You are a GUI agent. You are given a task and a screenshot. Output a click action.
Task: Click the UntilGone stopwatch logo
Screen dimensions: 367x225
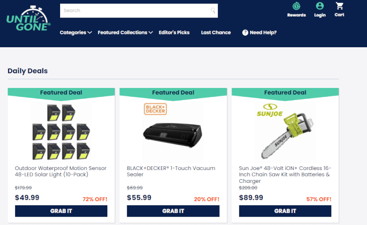pyautogui.click(x=28, y=18)
